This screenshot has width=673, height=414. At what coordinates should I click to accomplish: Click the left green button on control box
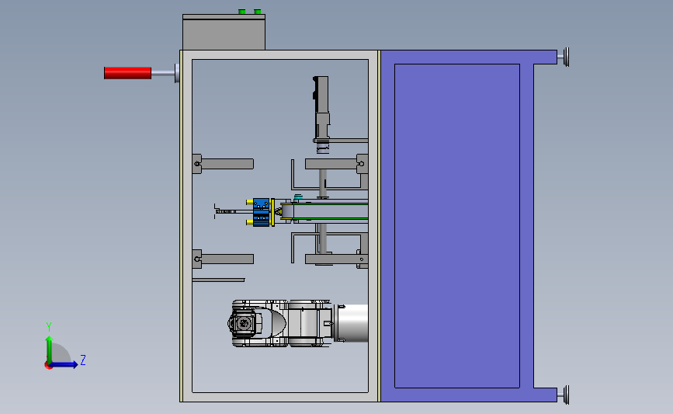tap(242, 12)
